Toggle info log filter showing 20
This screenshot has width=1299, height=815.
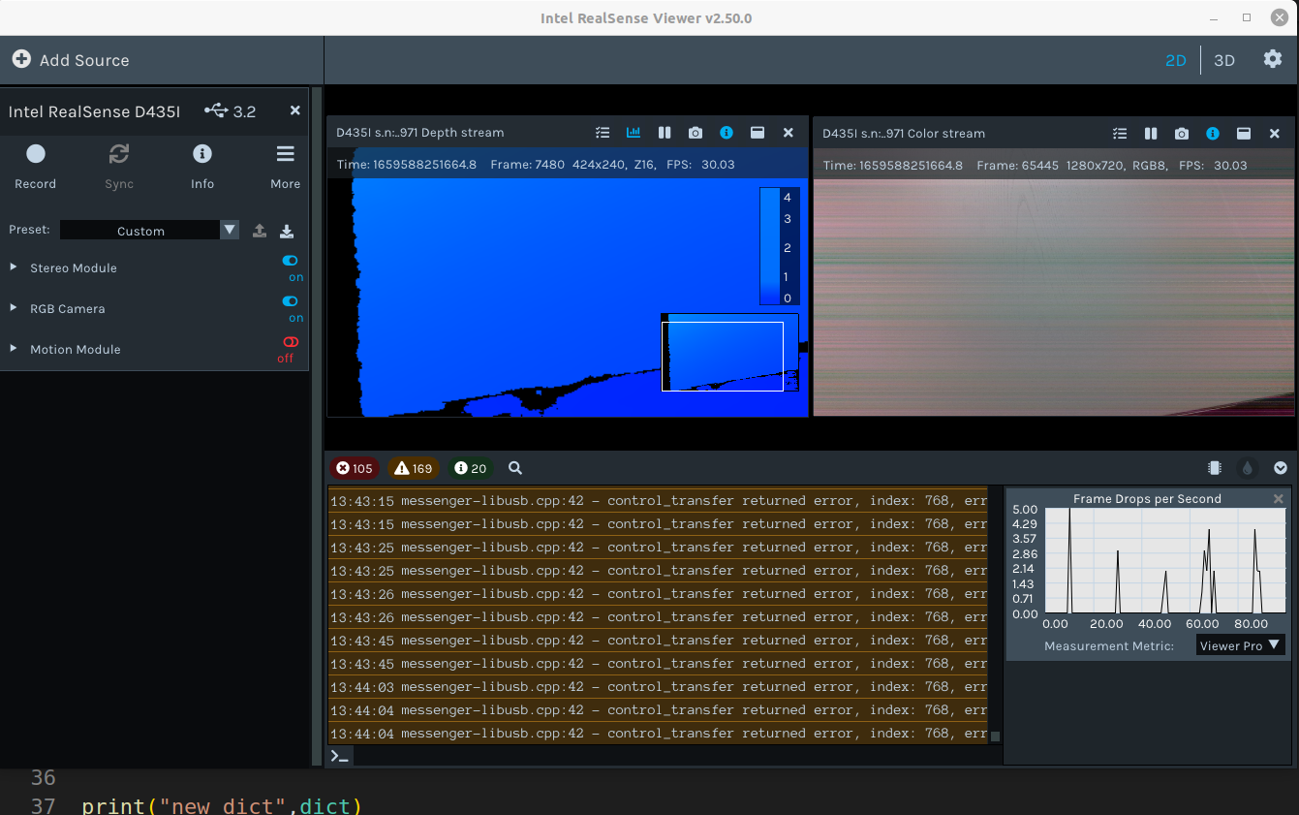coord(471,468)
